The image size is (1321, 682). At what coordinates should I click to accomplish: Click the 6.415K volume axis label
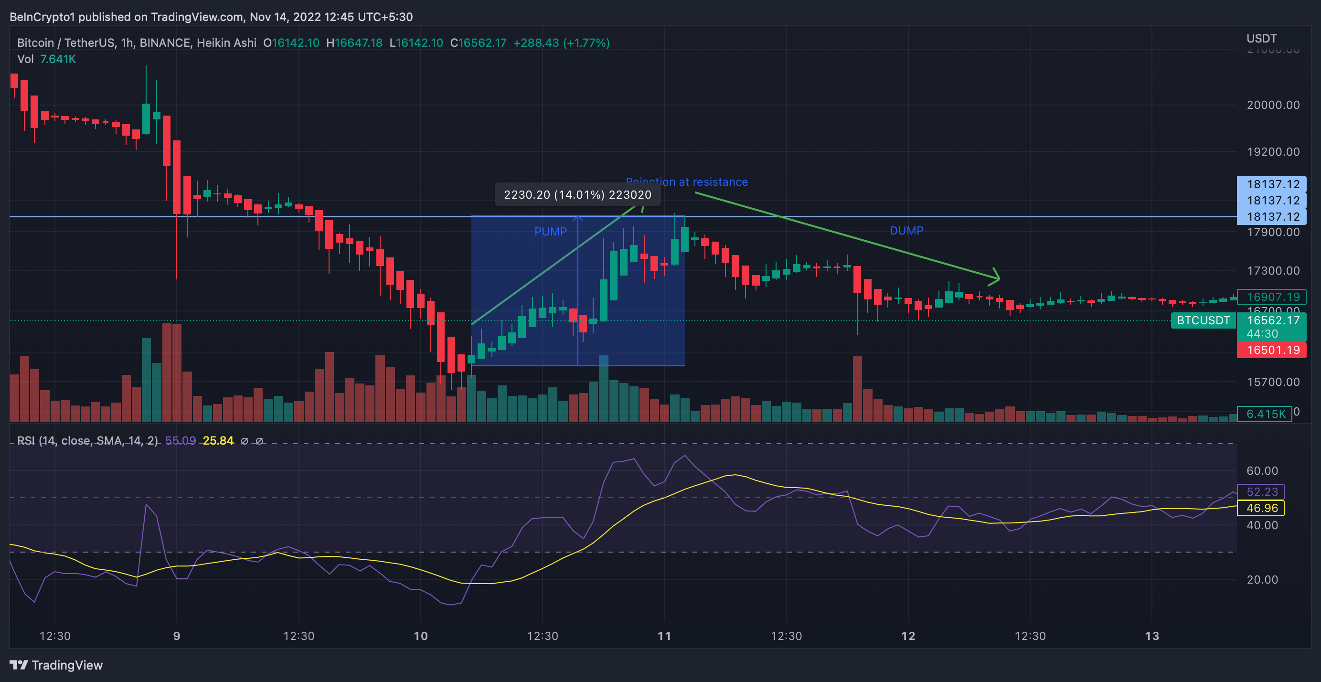coord(1265,414)
